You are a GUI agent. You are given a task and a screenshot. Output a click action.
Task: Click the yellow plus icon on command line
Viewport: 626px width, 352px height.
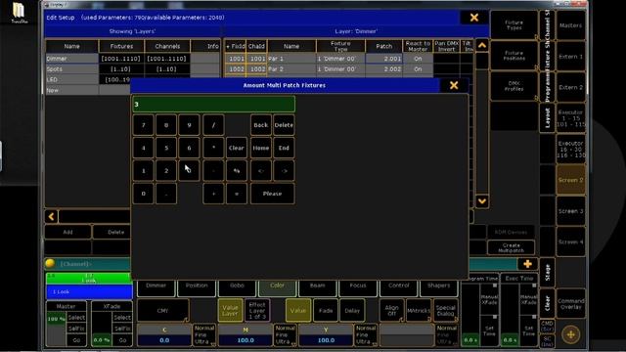click(x=527, y=264)
